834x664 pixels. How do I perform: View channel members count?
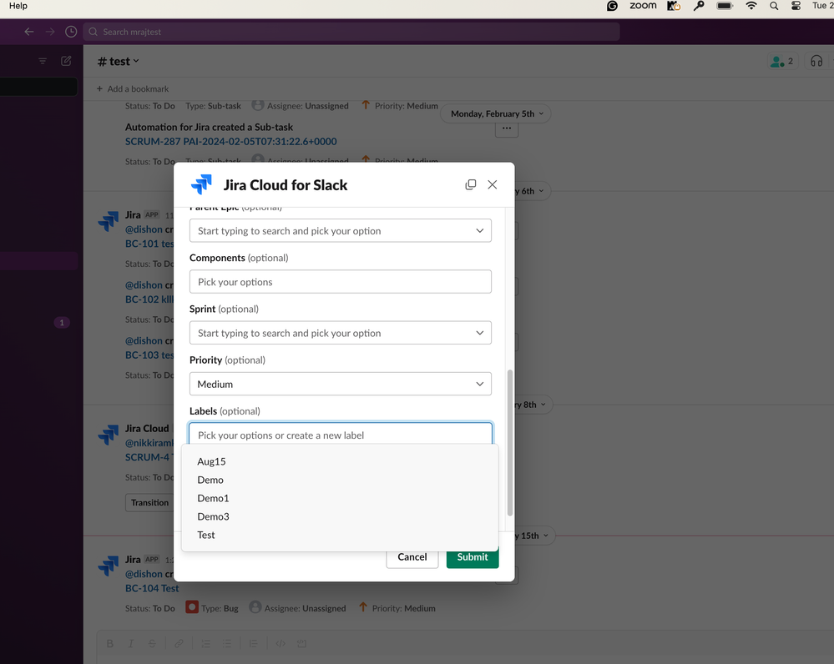click(x=783, y=61)
